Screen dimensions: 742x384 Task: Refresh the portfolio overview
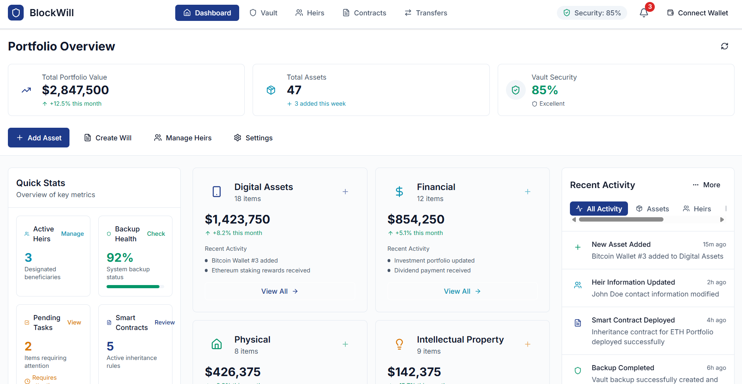coord(725,46)
